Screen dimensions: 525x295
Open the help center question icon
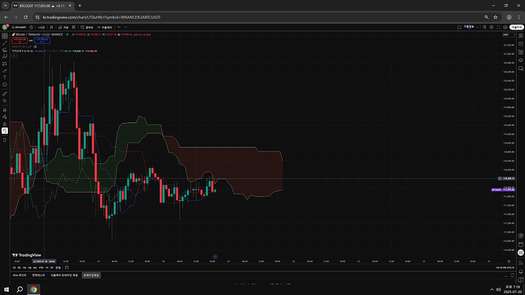(x=521, y=280)
